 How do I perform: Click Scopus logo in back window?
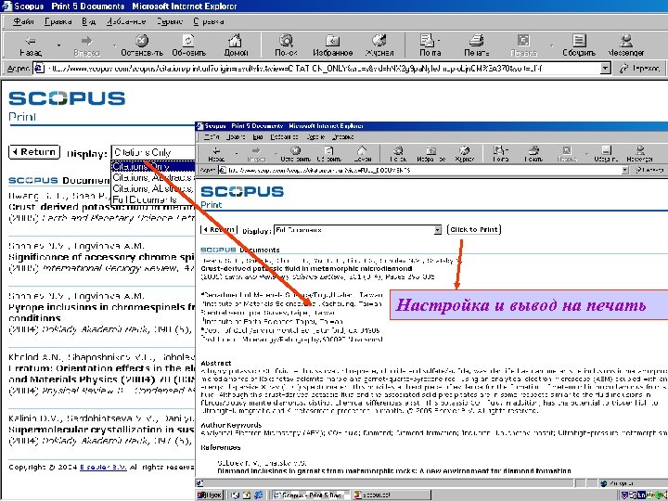[67, 98]
